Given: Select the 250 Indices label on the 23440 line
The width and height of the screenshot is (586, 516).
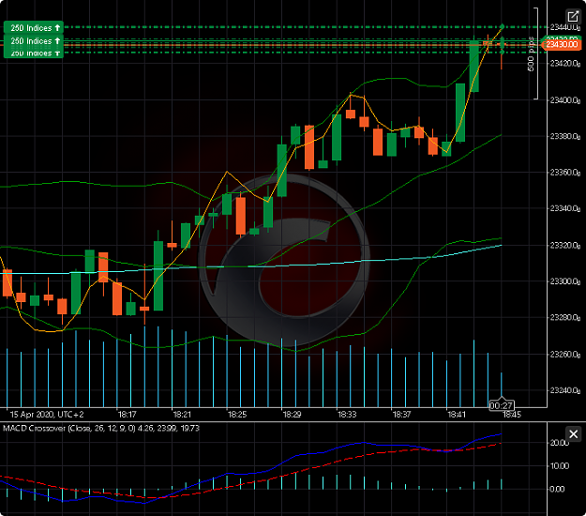Looking at the screenshot, I should [x=33, y=27].
